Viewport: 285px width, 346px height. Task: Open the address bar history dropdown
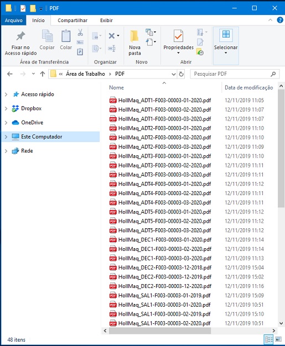coord(174,74)
